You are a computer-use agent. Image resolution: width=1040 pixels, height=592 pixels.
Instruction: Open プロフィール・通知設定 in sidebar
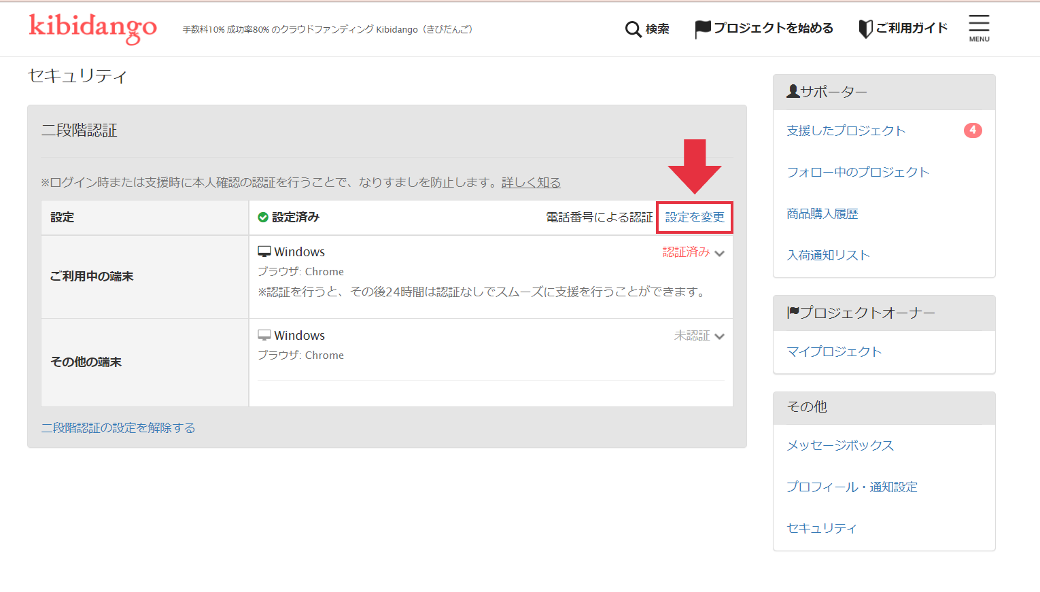point(852,487)
